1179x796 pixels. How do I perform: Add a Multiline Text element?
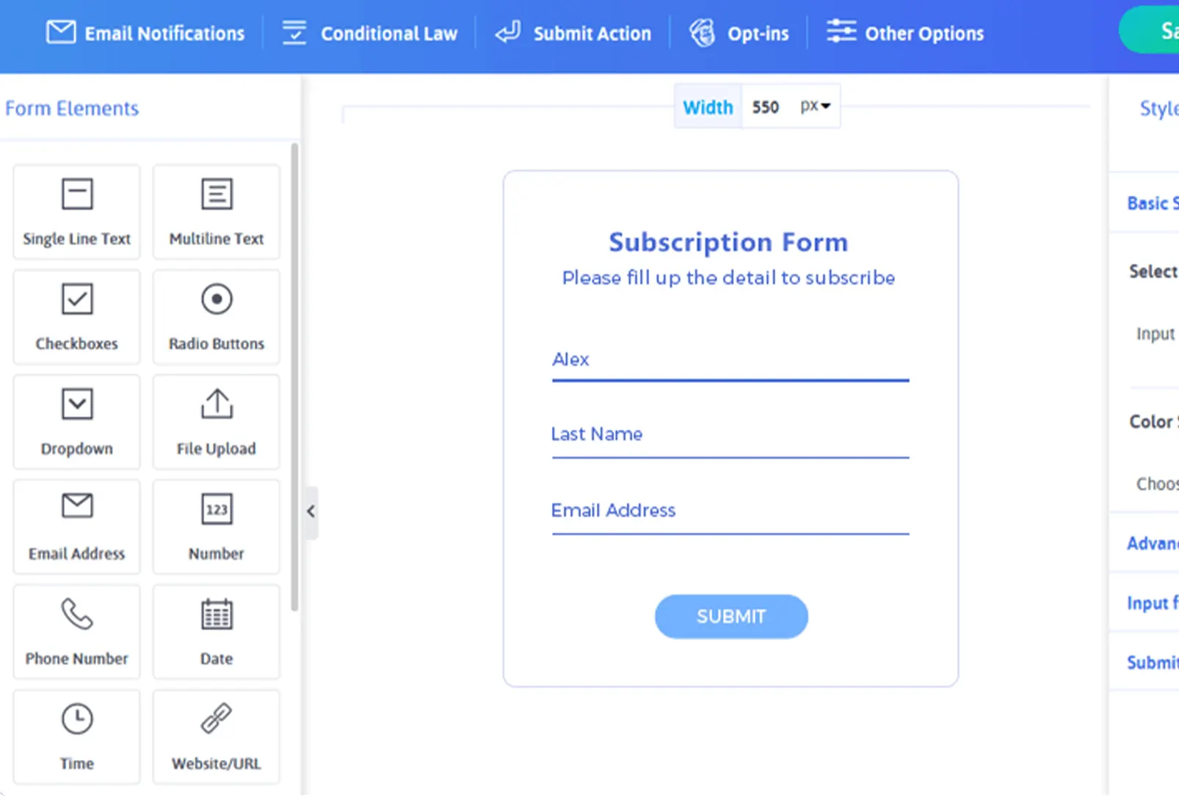point(216,211)
